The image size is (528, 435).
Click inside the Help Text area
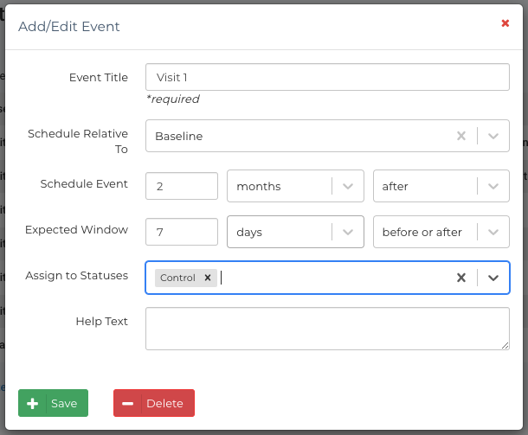click(x=327, y=329)
